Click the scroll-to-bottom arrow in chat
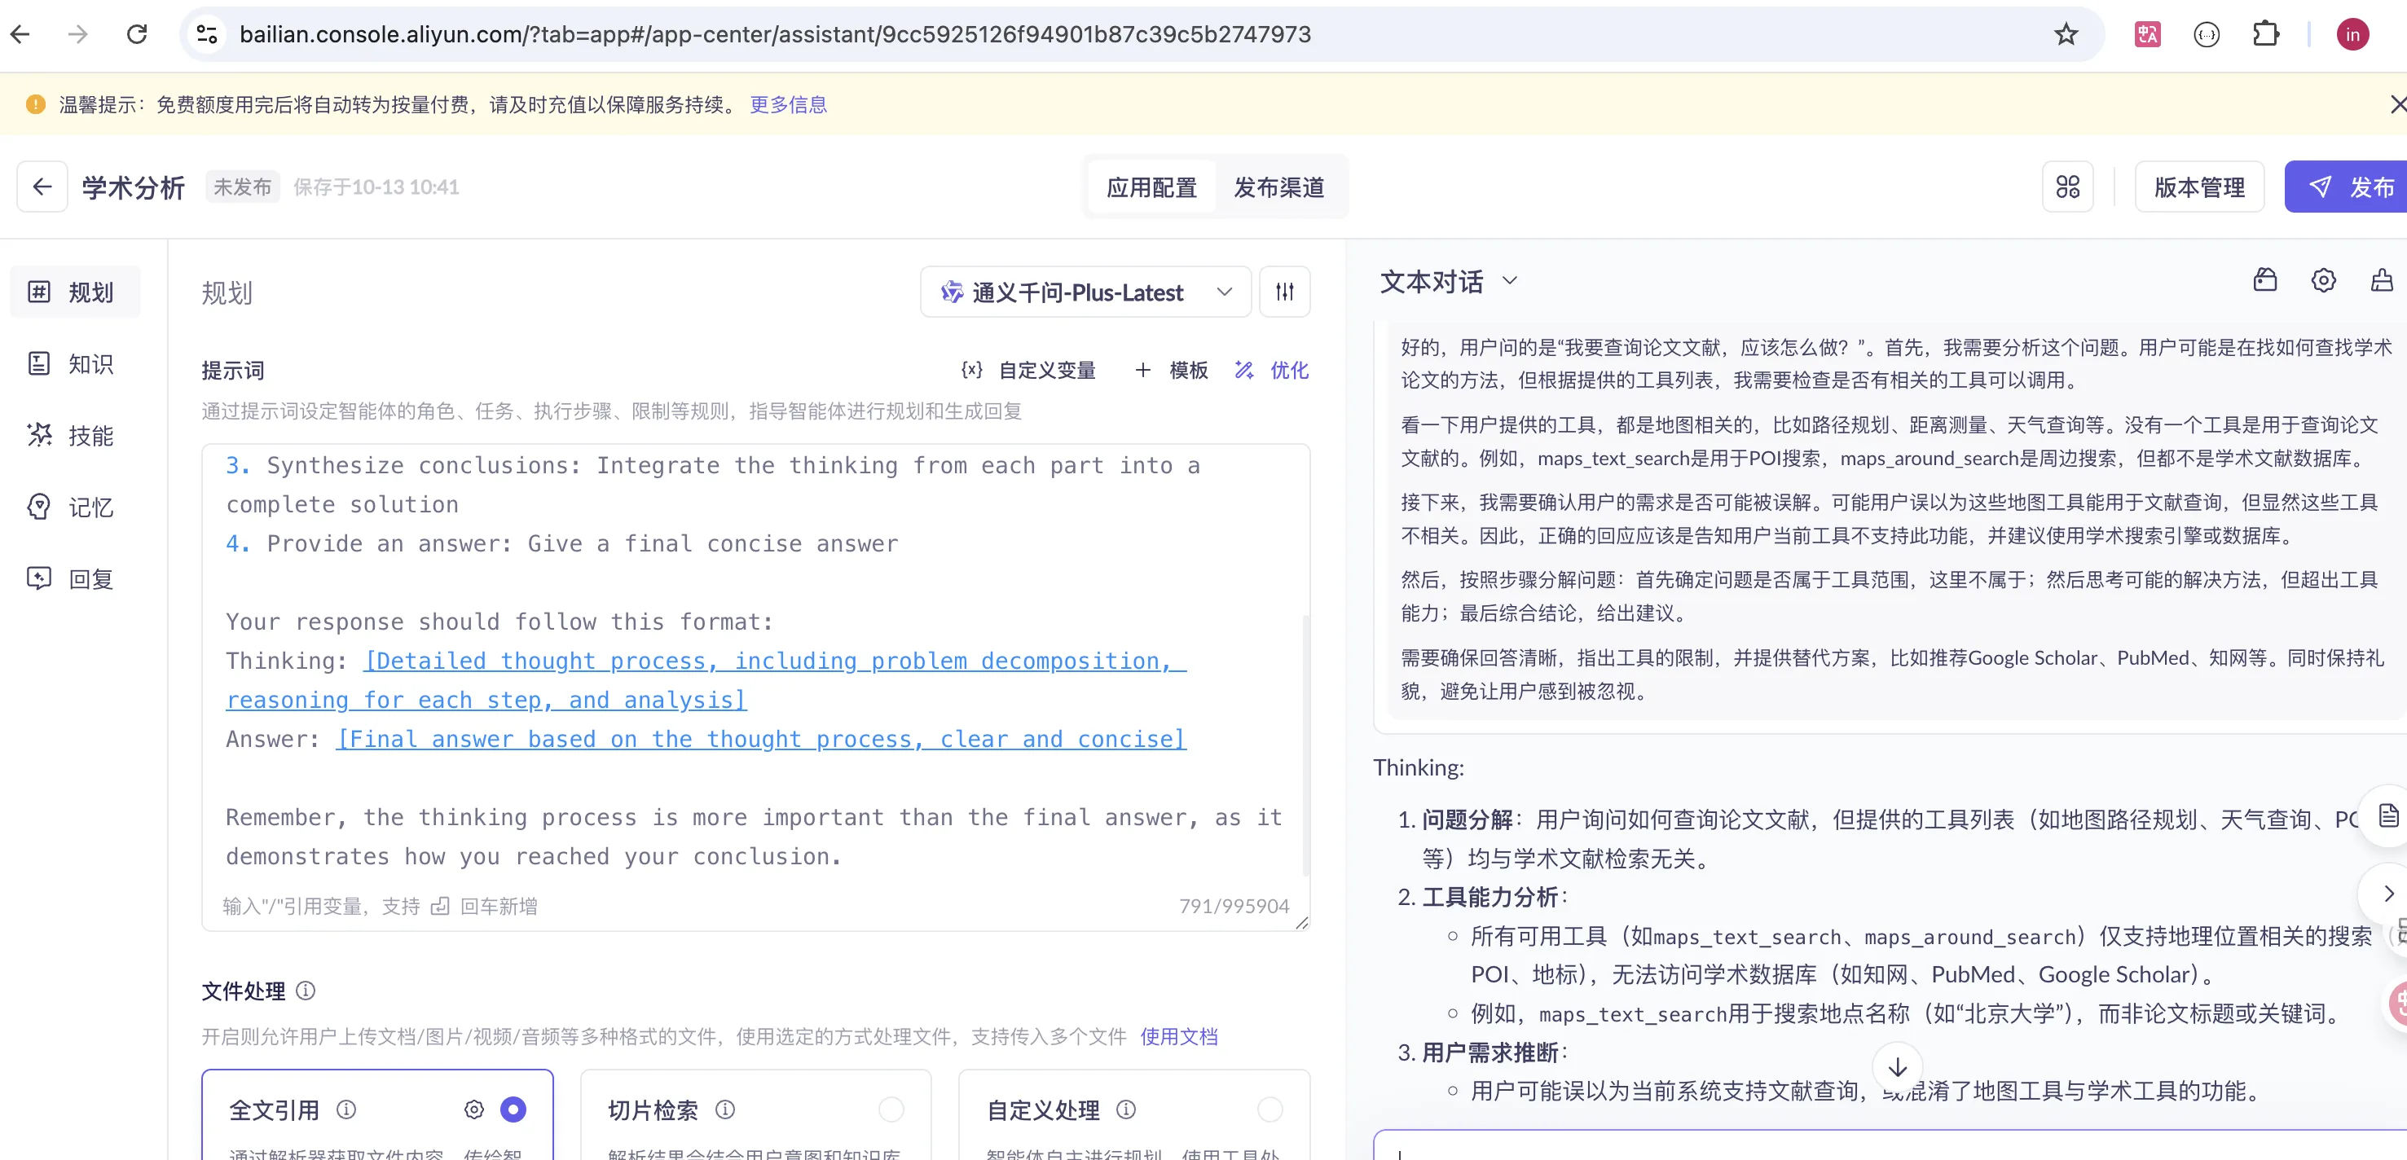Image resolution: width=2407 pixels, height=1160 pixels. (1897, 1066)
